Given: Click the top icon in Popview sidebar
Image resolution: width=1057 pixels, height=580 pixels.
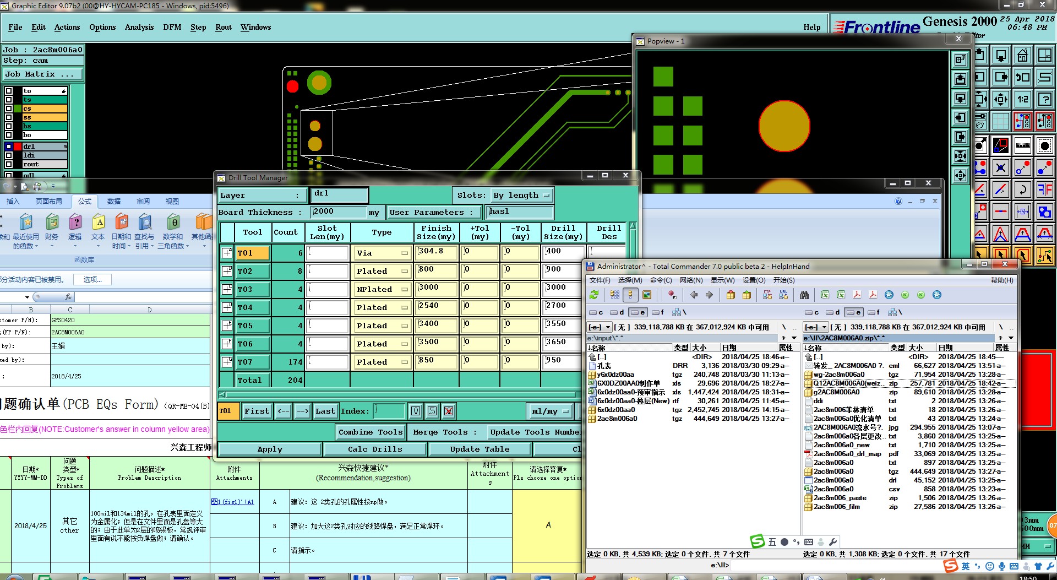Looking at the screenshot, I should (x=960, y=59).
